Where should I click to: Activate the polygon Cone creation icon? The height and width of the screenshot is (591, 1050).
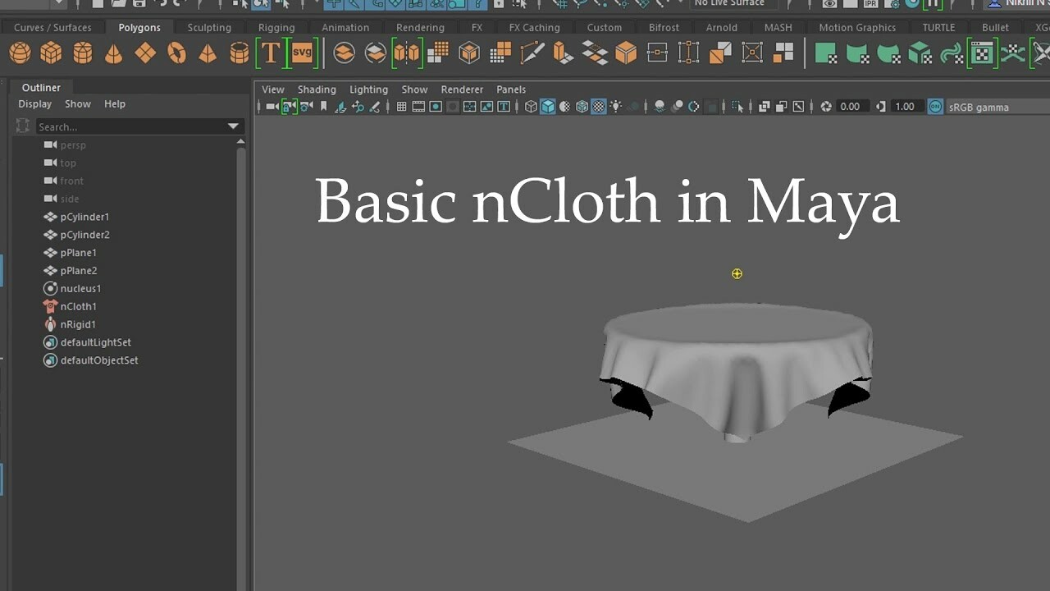pos(113,52)
